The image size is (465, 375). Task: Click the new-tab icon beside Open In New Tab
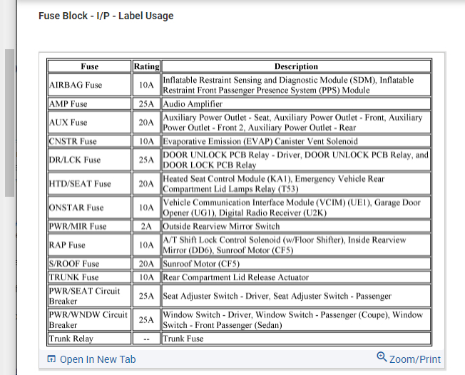(51, 359)
